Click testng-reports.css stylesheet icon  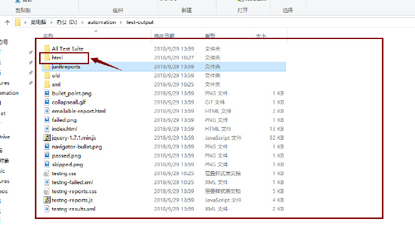46,191
